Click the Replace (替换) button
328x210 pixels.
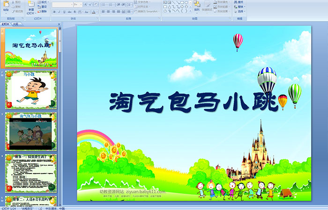[241, 7]
